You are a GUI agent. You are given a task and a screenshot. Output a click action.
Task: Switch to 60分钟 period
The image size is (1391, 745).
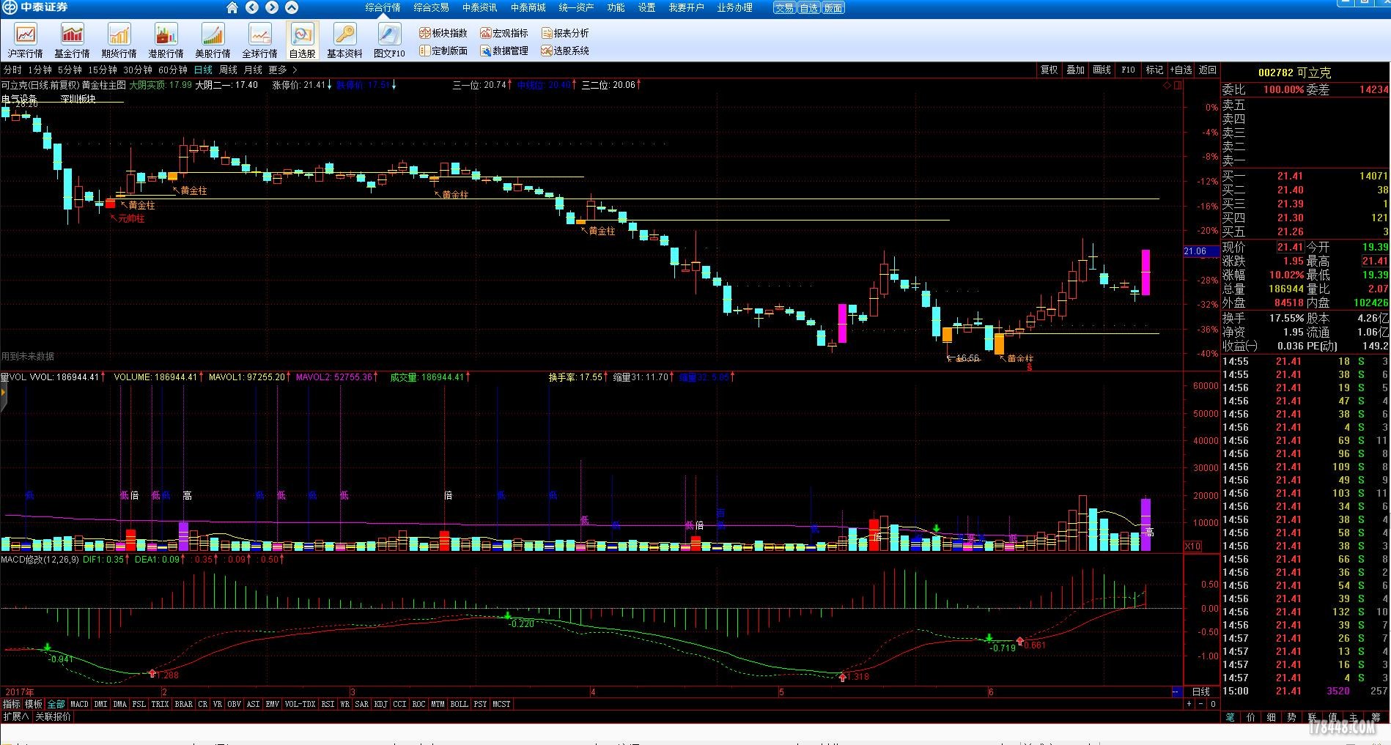(173, 70)
